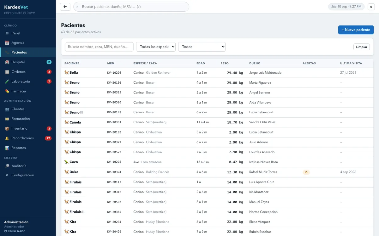Select patient name Bella
The height and width of the screenshot is (236, 379).
74,73
